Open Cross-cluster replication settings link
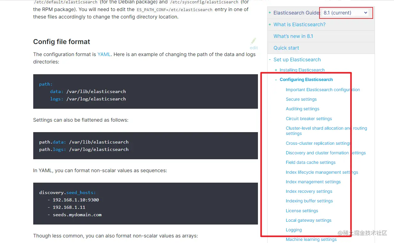Image resolution: width=394 pixels, height=243 pixels. tap(318, 143)
